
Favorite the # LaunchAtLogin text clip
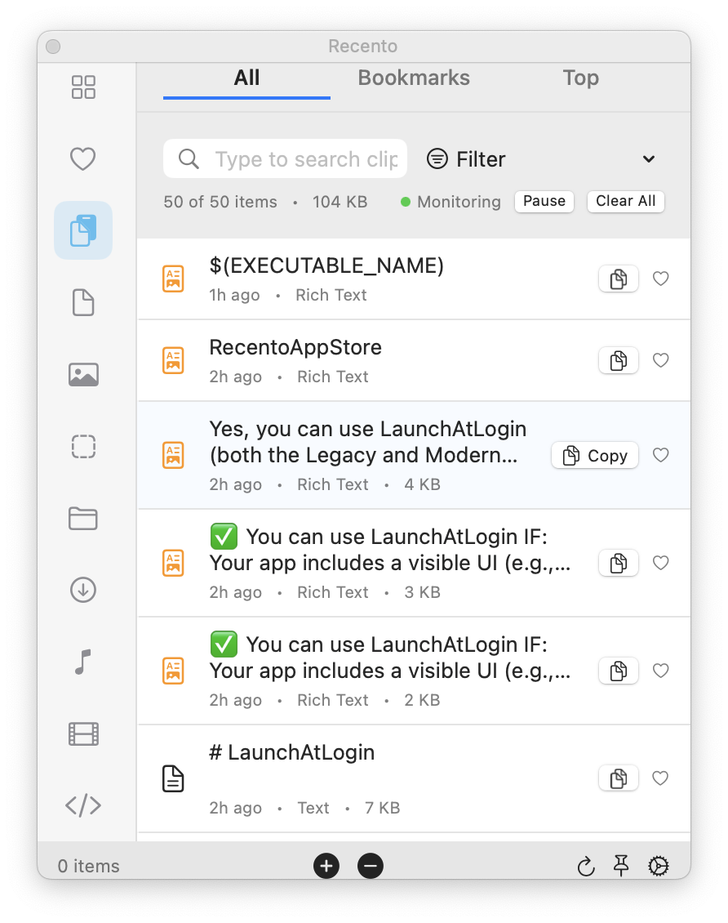661,778
